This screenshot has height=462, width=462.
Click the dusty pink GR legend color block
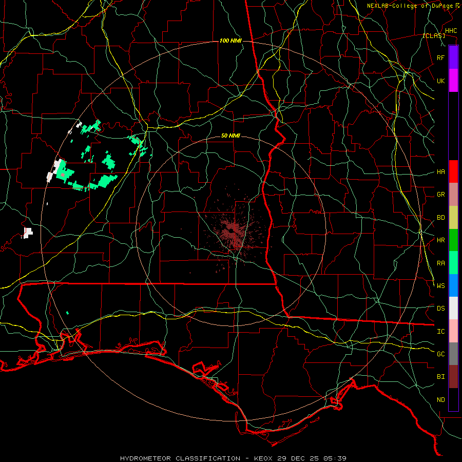point(453,195)
